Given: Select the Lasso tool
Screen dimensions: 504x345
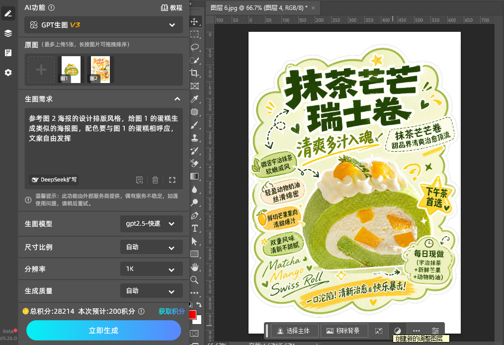Looking at the screenshot, I should point(194,47).
